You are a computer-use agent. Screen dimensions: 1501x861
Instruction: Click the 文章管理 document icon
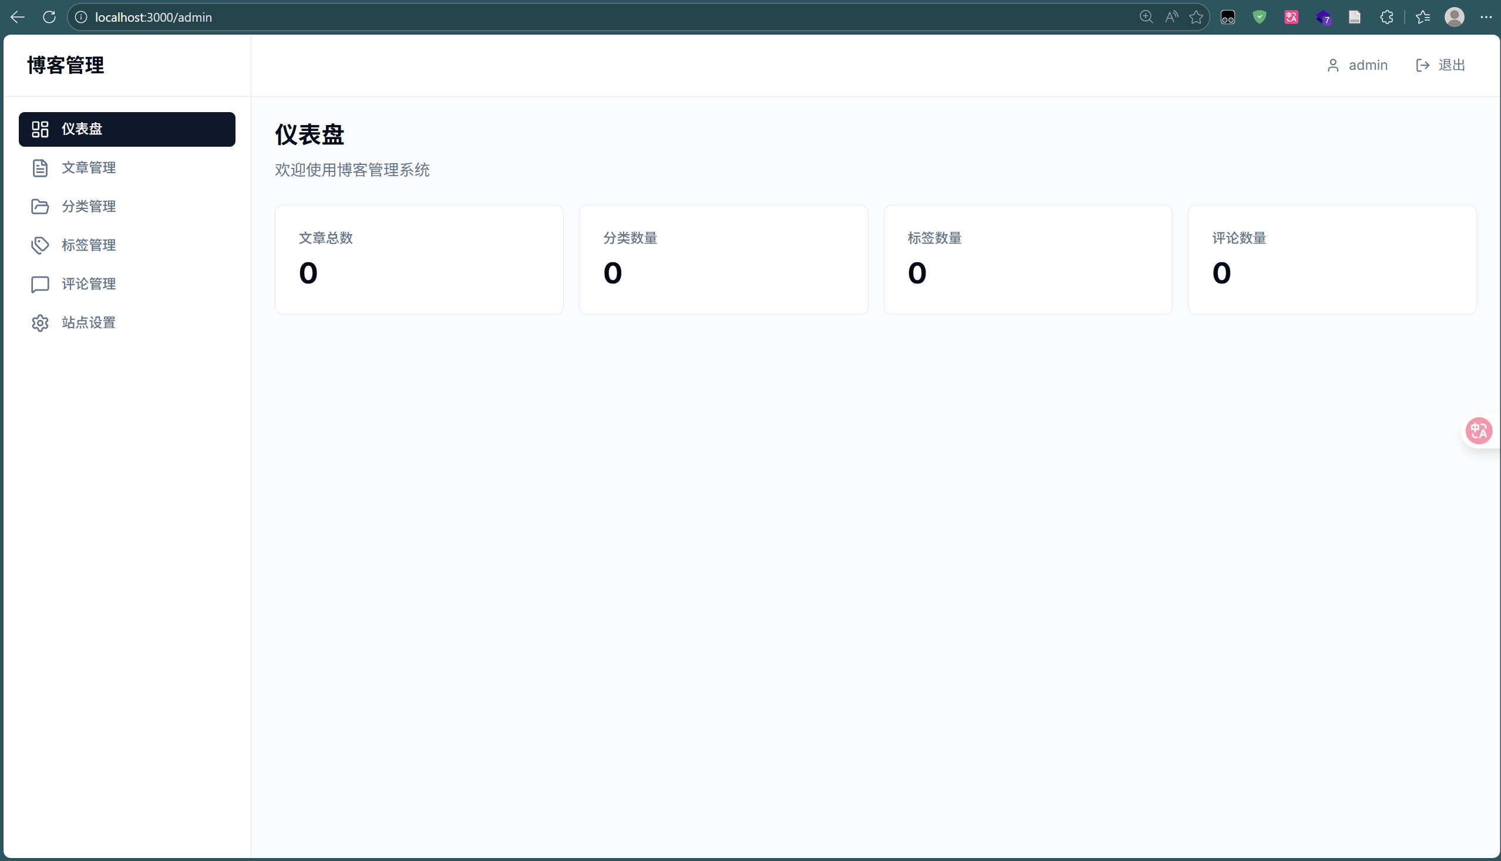tap(40, 168)
